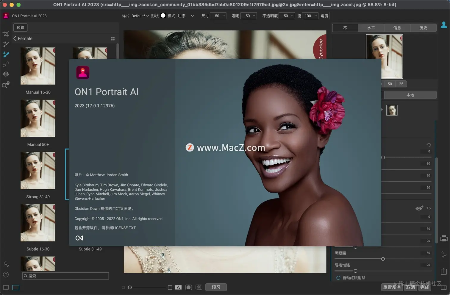Click the 取消 cancel button

[410, 287]
